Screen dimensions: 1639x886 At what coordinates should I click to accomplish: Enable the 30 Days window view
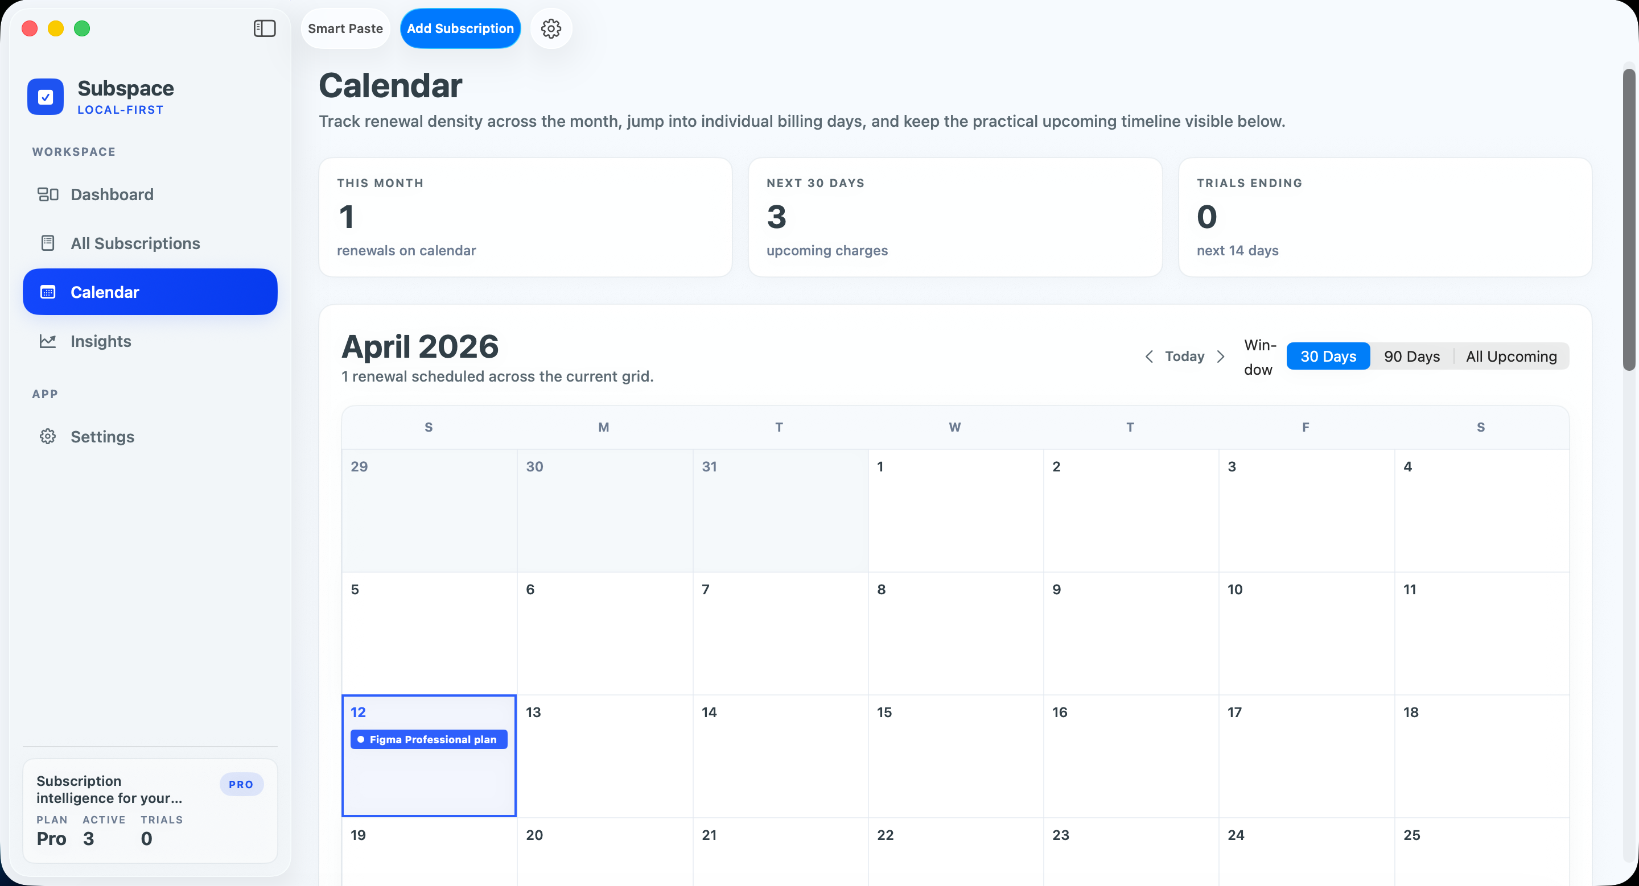pos(1328,356)
